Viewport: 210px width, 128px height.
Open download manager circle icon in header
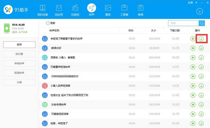pyautogui.click(x=199, y=12)
